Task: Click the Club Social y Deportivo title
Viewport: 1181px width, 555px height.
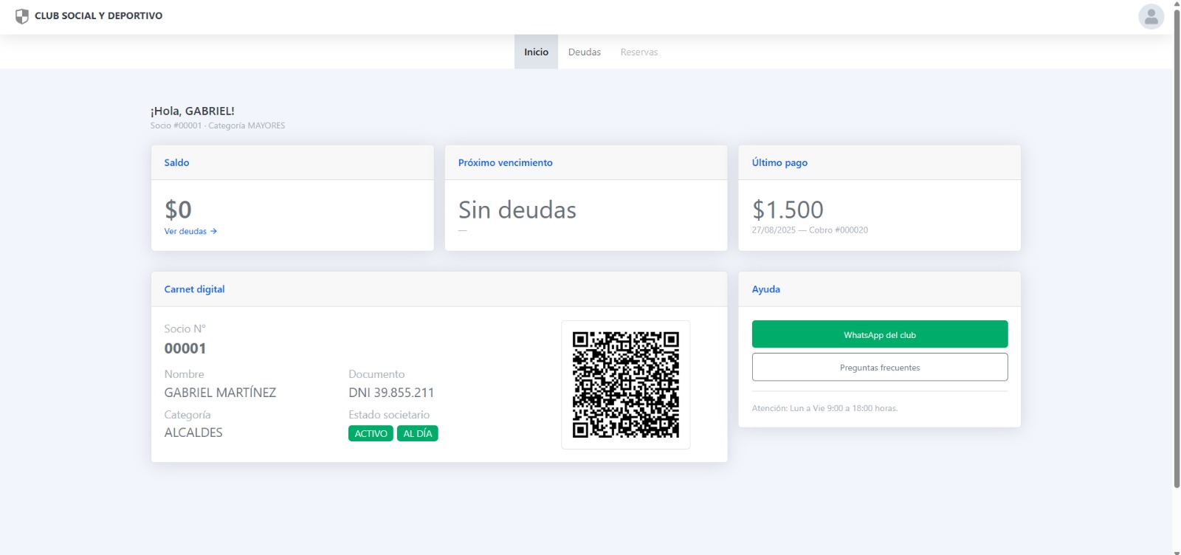Action: 98,15
